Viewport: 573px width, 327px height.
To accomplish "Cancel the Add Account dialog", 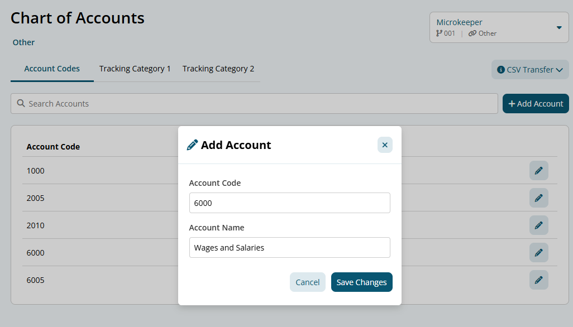I will coord(307,282).
